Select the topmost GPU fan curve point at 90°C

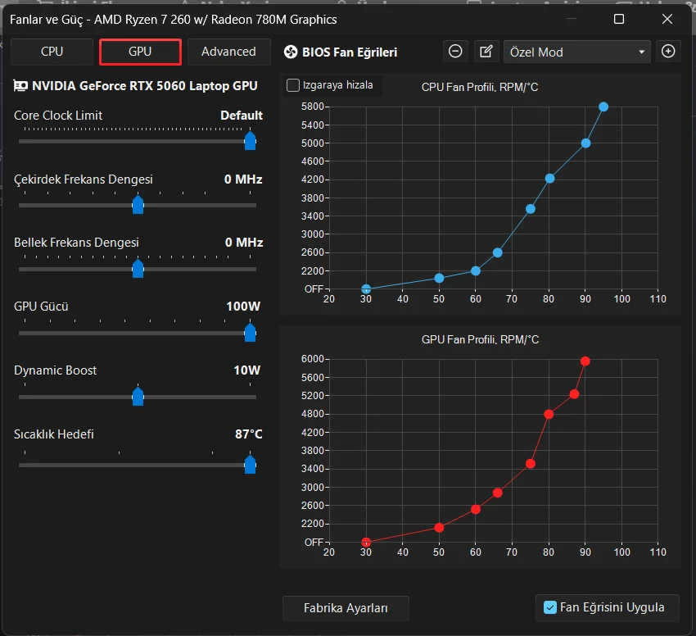[x=585, y=361]
